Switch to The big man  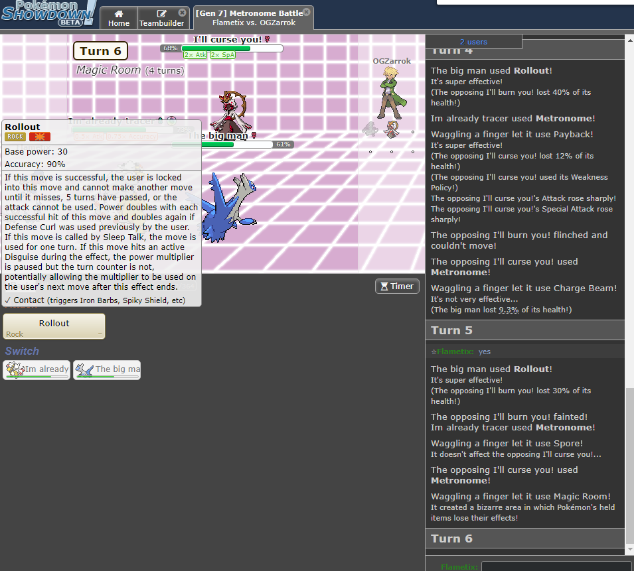point(107,370)
